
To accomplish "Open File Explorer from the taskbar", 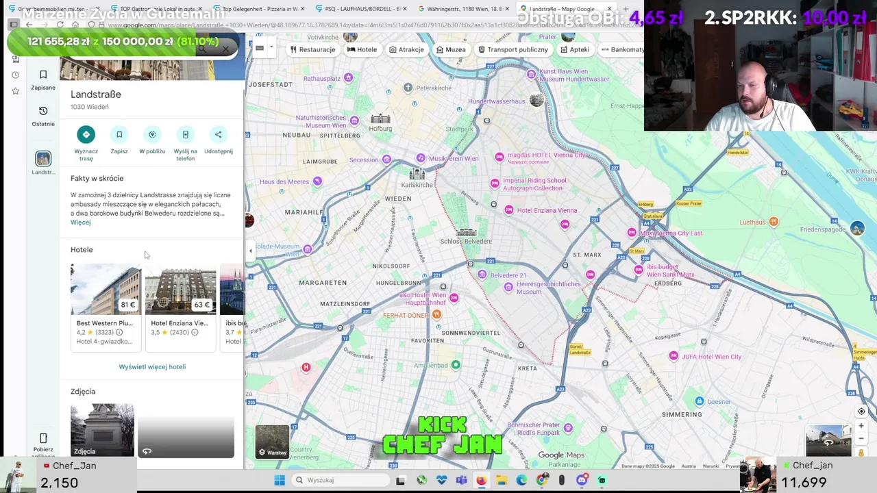I will (x=502, y=480).
